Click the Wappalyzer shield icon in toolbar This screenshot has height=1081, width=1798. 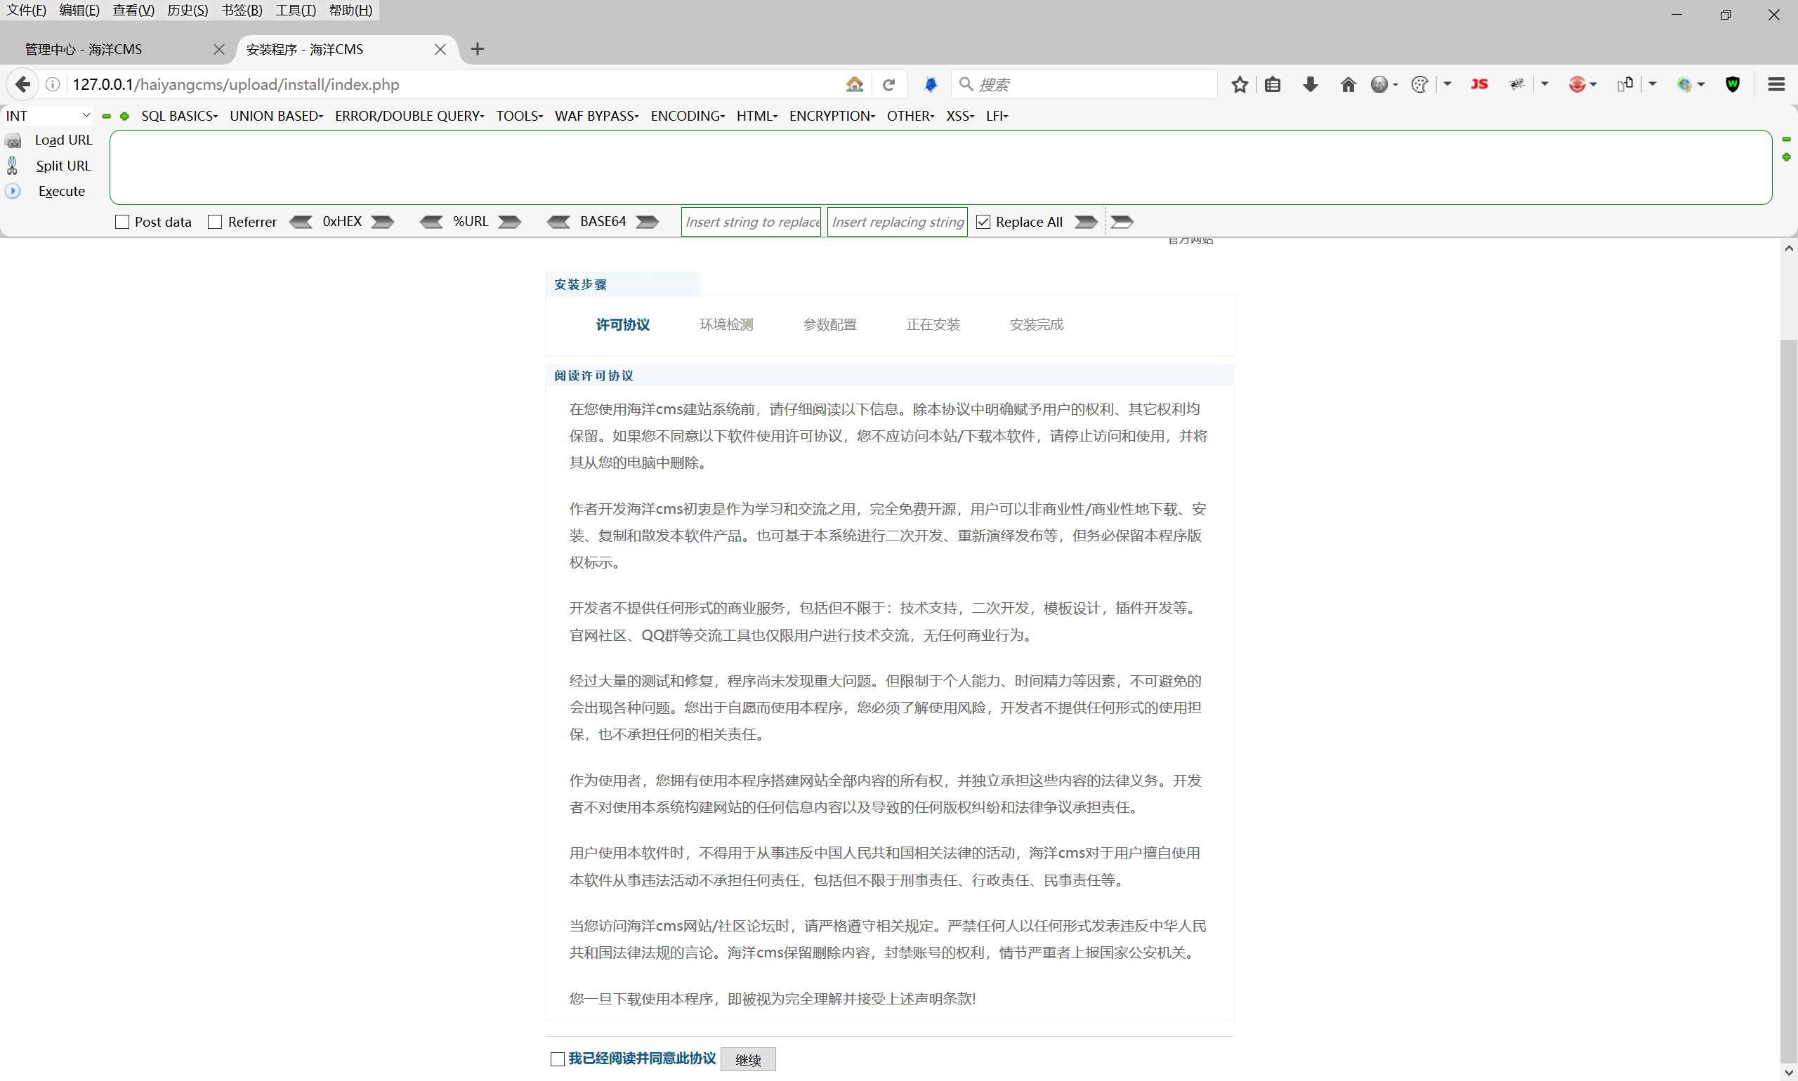coord(1733,84)
